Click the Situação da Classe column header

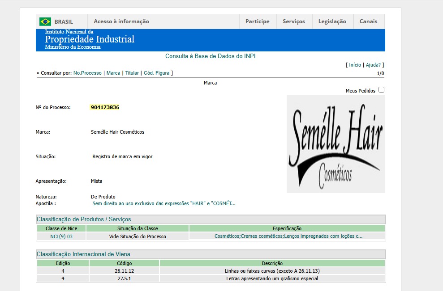click(138, 228)
